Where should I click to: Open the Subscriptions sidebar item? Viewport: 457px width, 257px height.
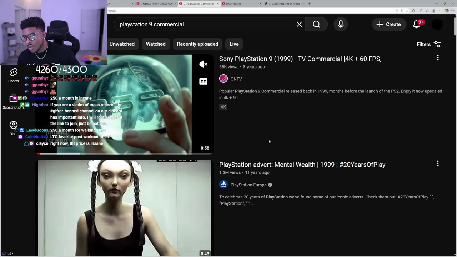[14, 102]
